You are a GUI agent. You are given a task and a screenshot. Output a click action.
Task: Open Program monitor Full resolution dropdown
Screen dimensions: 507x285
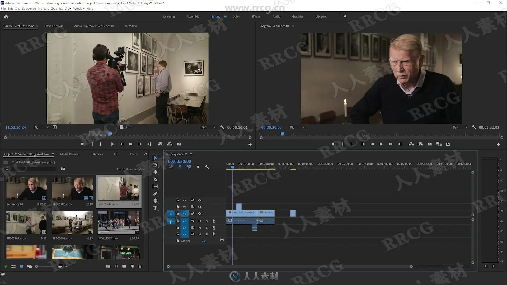tap(460, 127)
